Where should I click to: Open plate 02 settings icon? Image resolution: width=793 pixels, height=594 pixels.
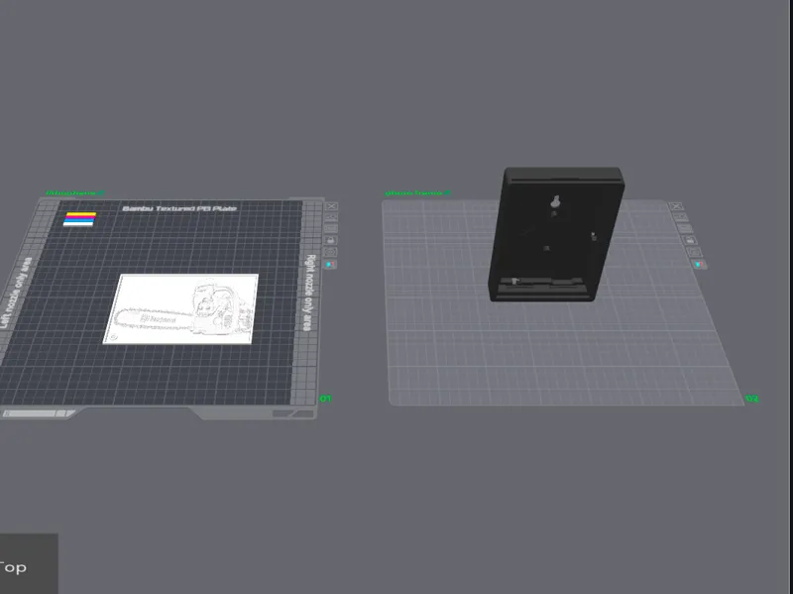pyautogui.click(x=695, y=252)
